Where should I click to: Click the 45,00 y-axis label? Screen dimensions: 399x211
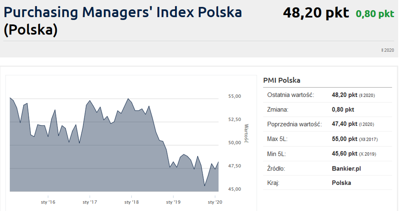[234, 189]
